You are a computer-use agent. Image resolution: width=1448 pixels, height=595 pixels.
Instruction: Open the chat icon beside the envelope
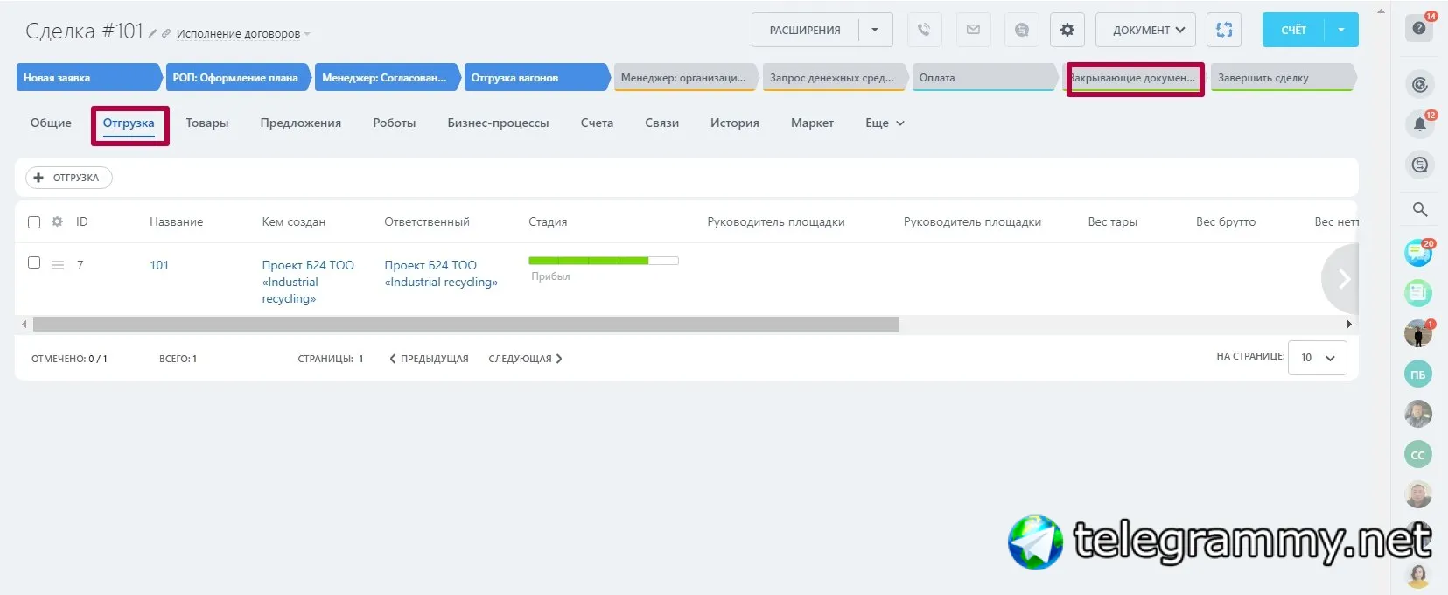tap(1022, 30)
